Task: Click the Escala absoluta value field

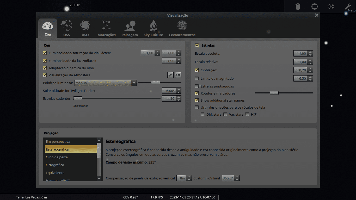Action: point(300,53)
